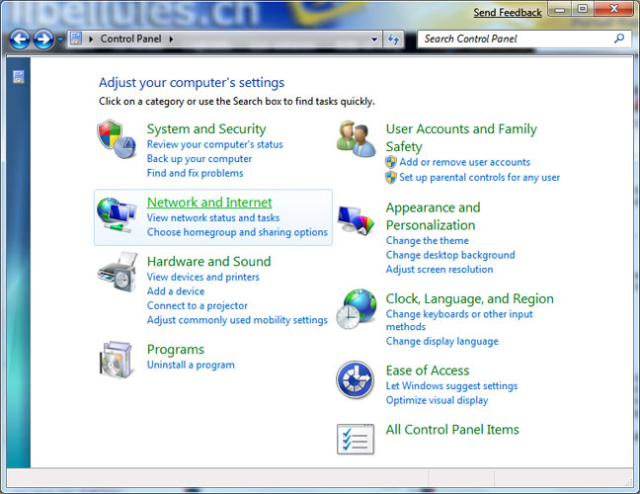
Task: Click the Hardware and Sound printer icon
Action: [x=118, y=272]
